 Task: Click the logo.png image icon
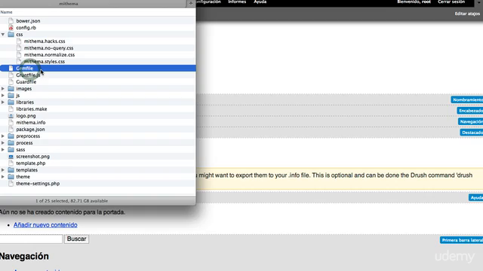click(11, 116)
